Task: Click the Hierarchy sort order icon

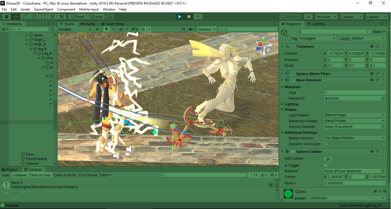Action: 53,29
